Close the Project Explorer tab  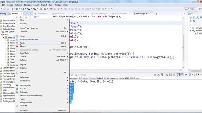(x=21, y=13)
